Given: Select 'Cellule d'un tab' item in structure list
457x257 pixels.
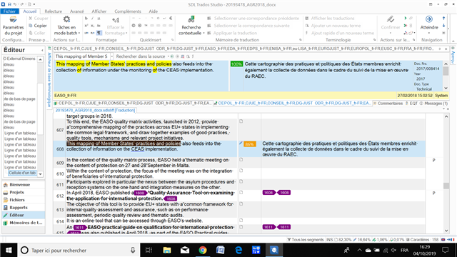Looking at the screenshot, I should coord(22,173).
